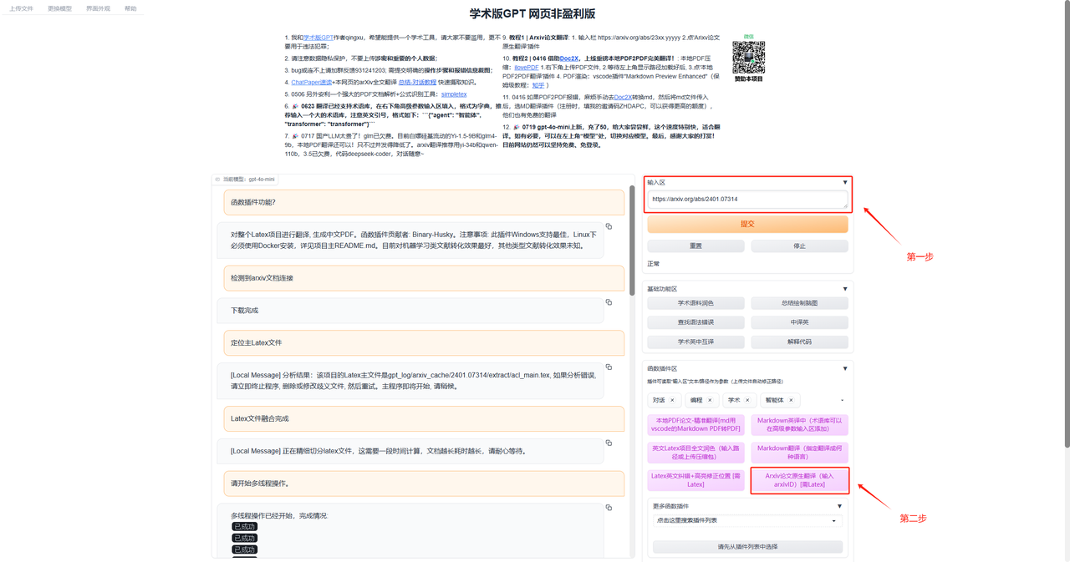
Task: Click the 正常 status text
Action: (x=654, y=264)
